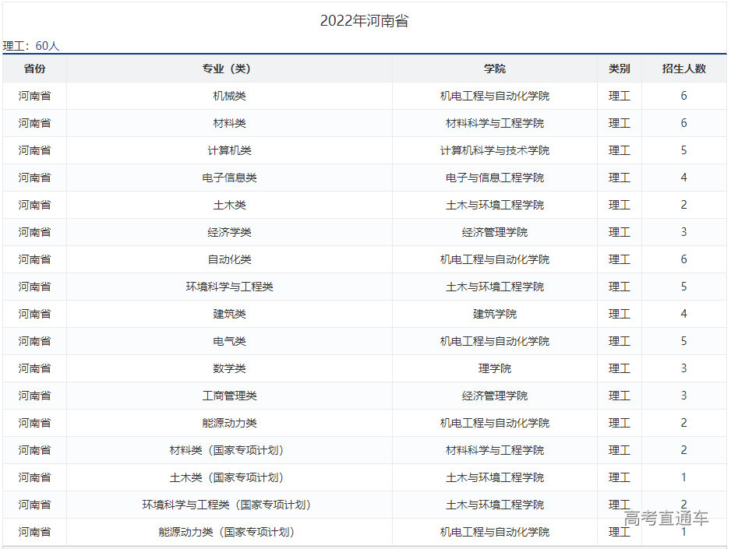Viewport: 731px width, 549px height.
Task: Click the 工商管理类 major cell
Action: (x=229, y=396)
